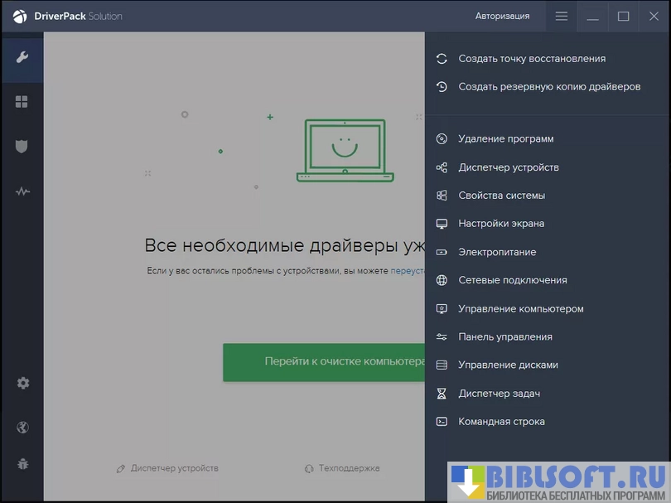Select Создать резервную копию драйверов

(x=548, y=87)
